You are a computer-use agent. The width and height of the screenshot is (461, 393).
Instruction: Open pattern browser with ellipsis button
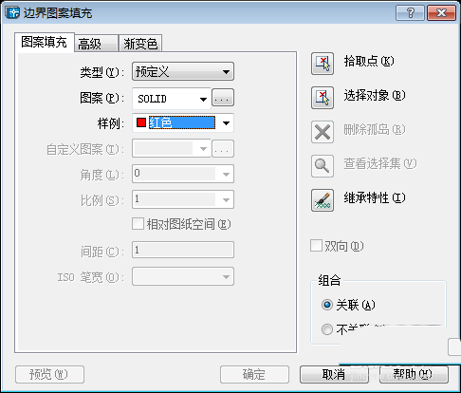[223, 97]
